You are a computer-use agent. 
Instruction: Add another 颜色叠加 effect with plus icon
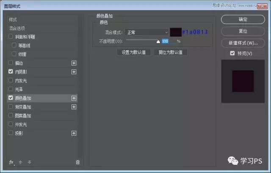tap(74, 98)
